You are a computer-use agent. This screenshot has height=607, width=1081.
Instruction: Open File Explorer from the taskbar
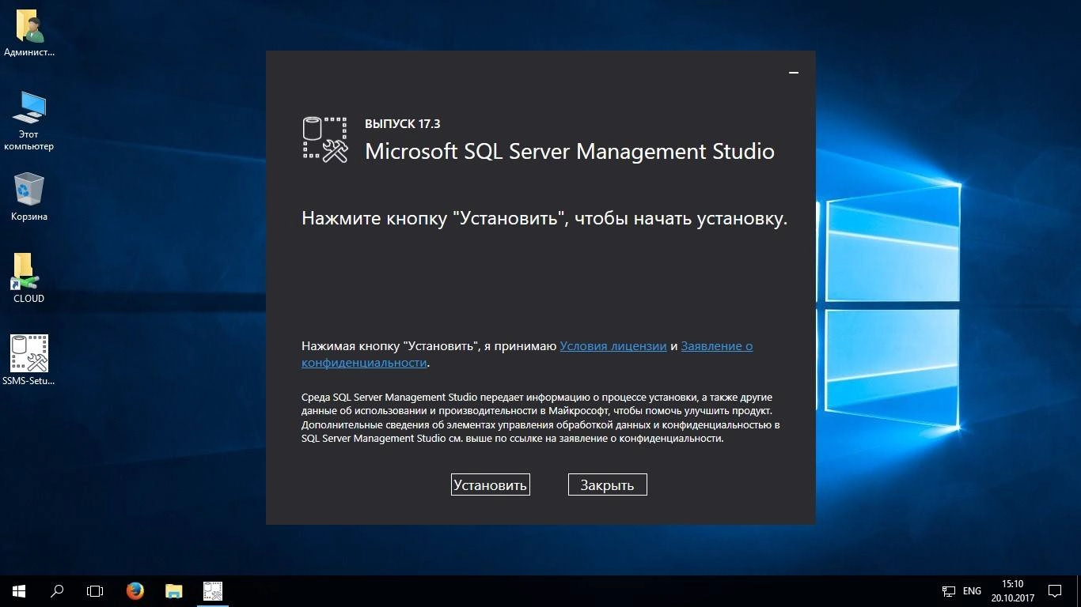(173, 590)
